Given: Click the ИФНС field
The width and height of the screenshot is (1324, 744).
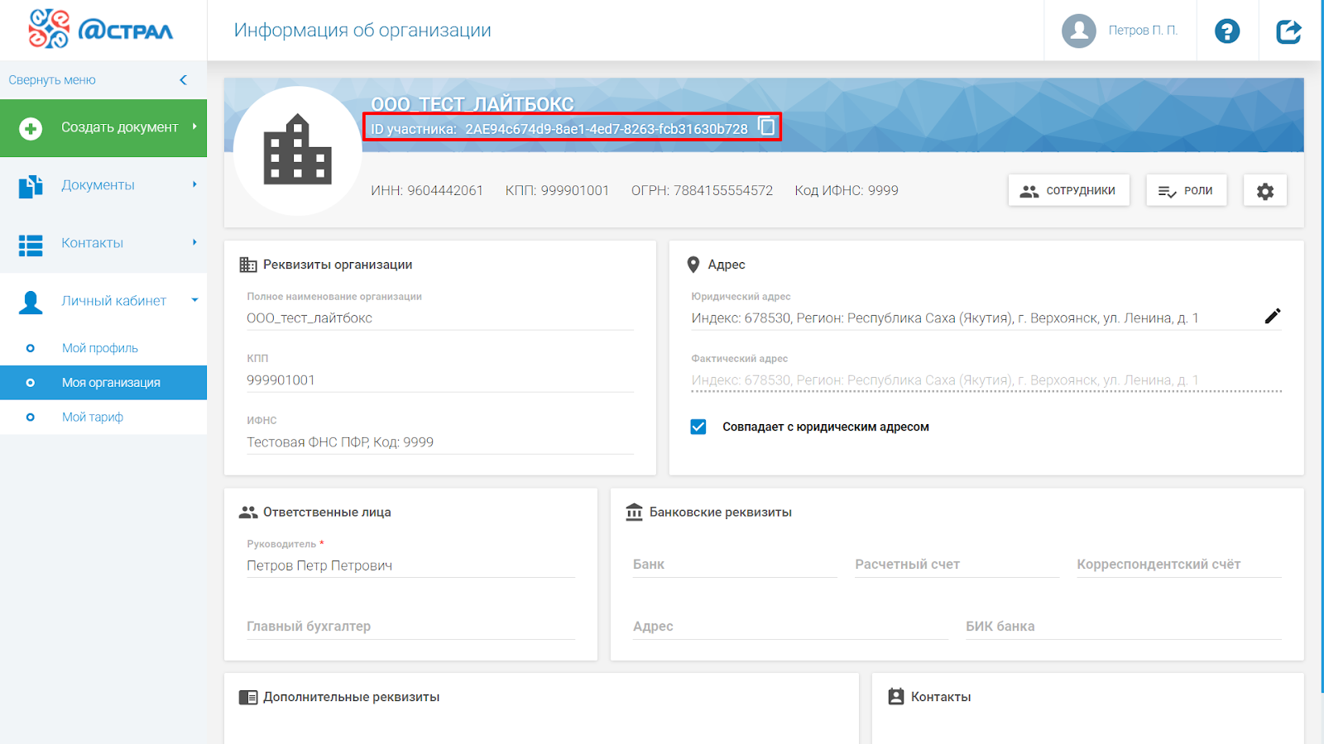Looking at the screenshot, I should 440,442.
